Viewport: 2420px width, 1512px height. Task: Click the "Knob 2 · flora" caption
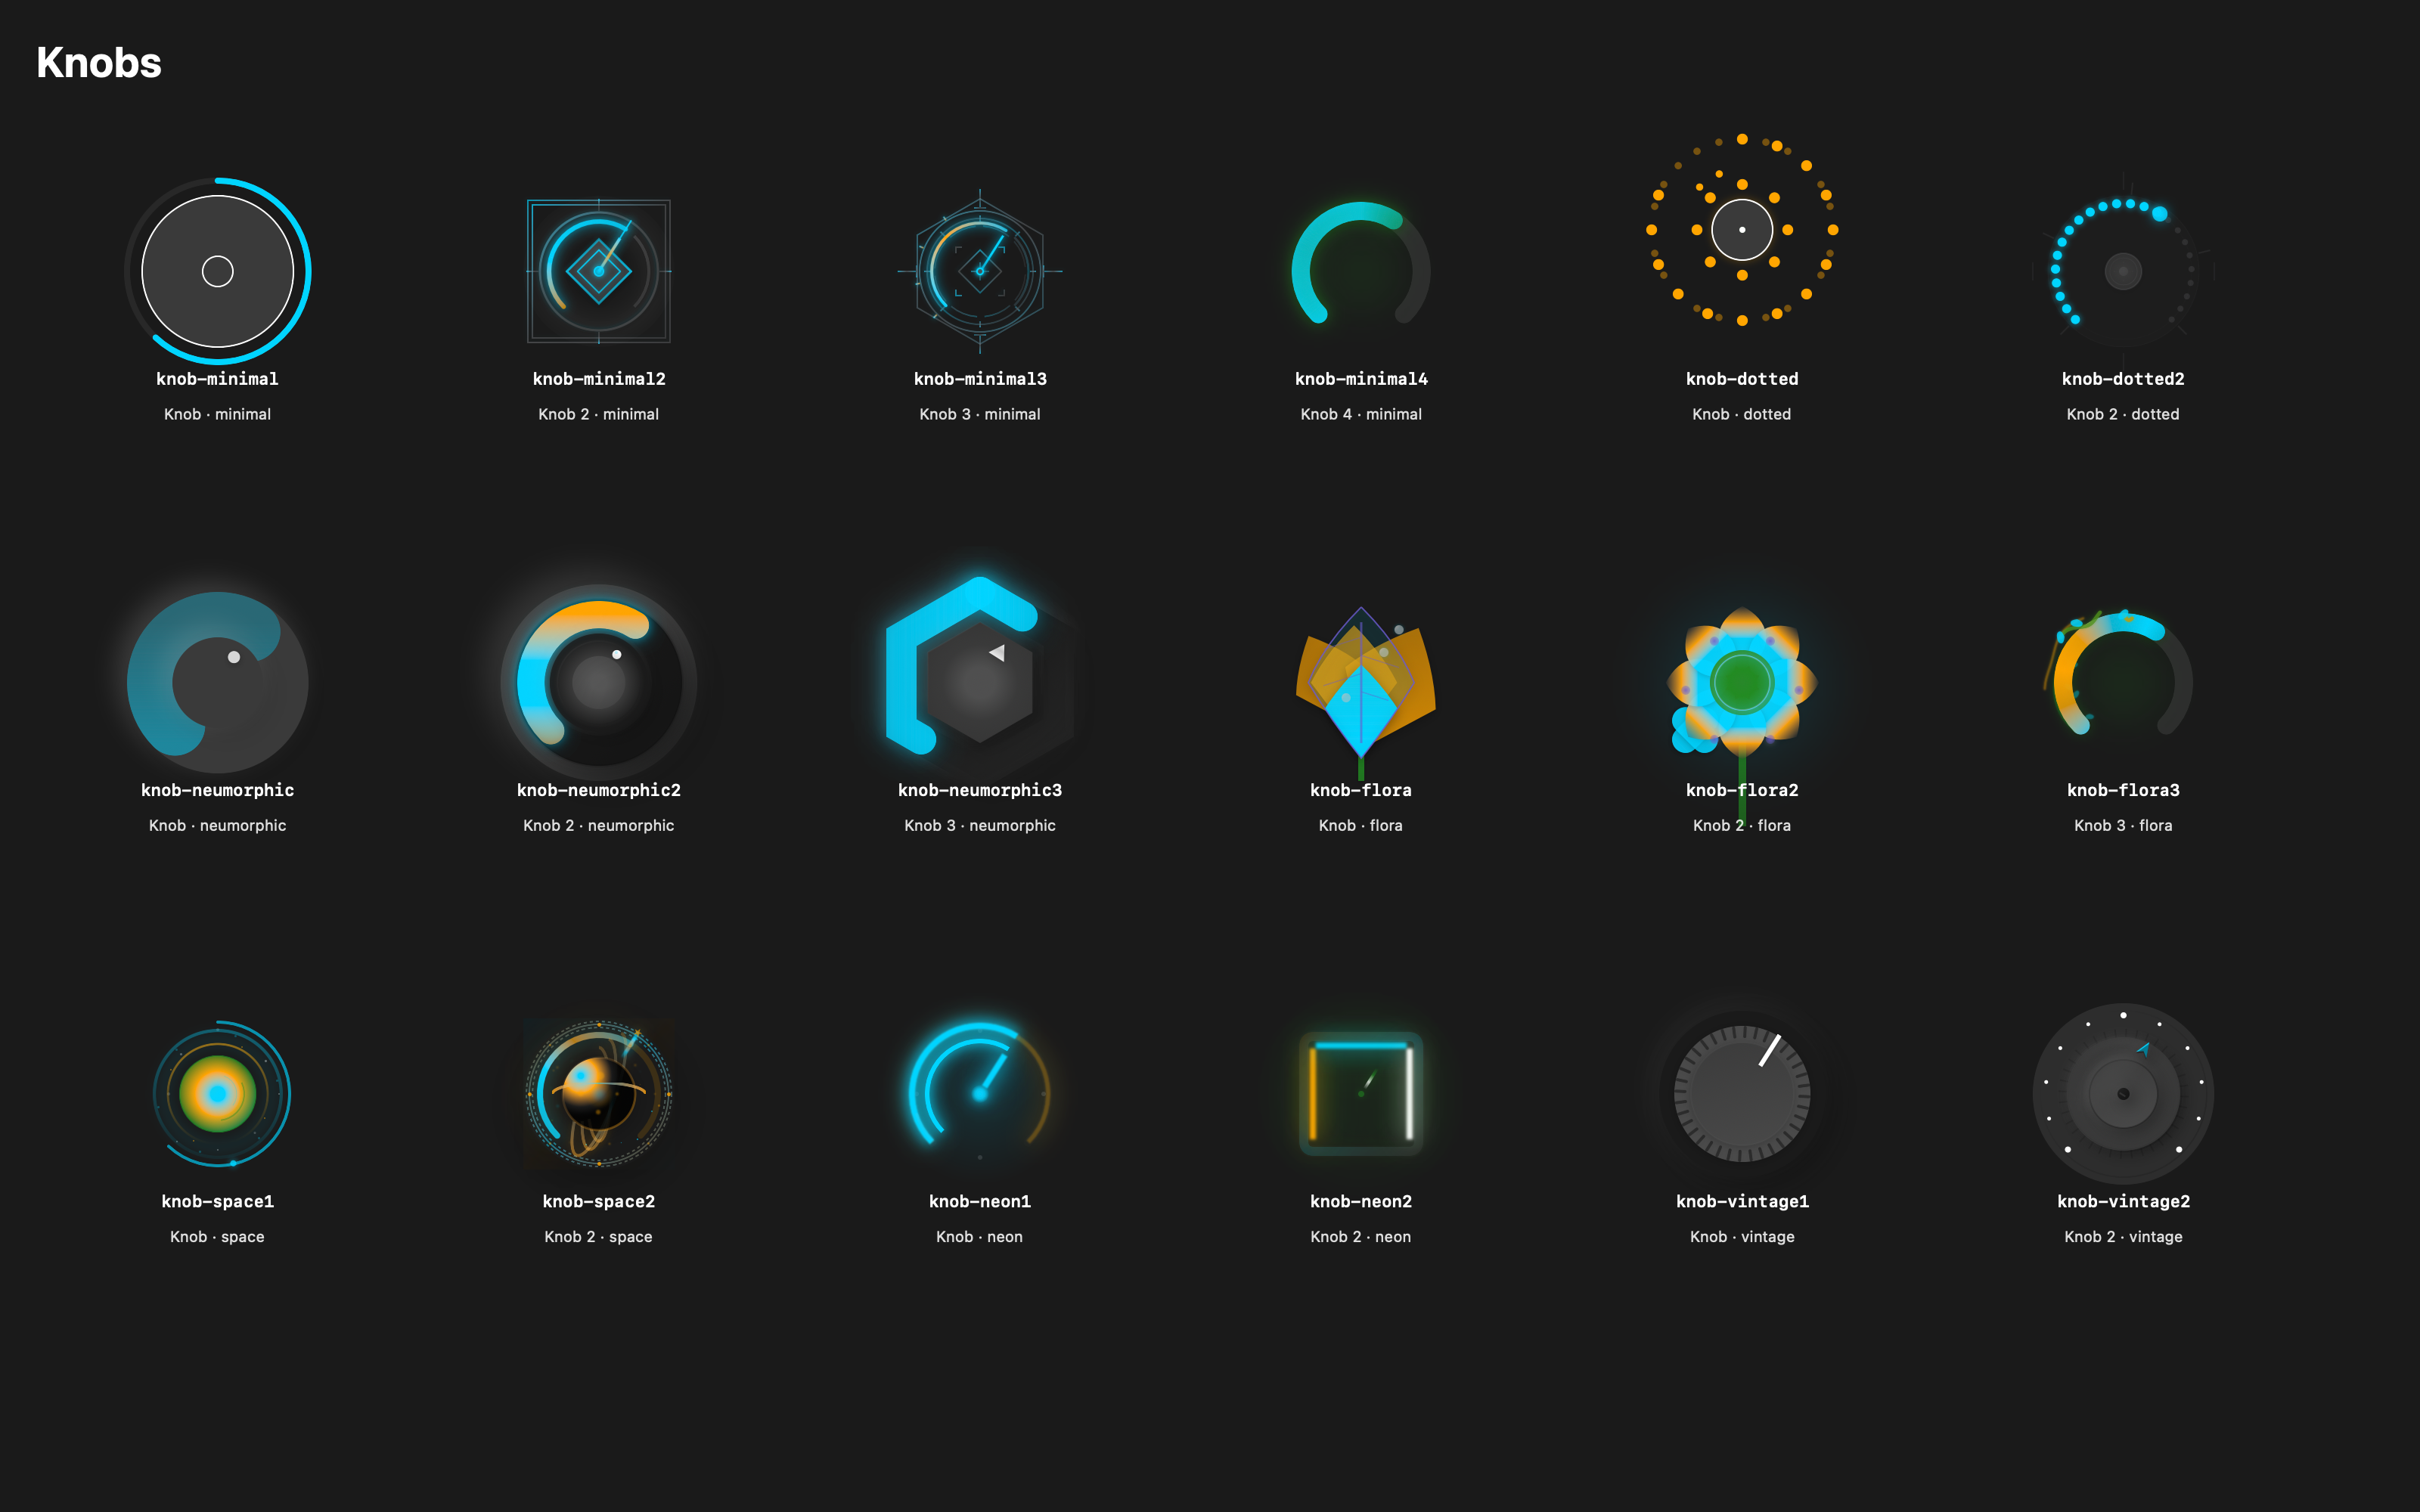(1742, 825)
